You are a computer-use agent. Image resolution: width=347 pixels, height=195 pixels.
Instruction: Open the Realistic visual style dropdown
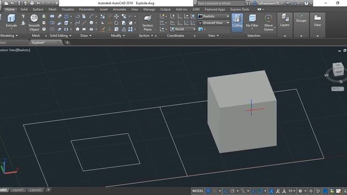[214, 16]
